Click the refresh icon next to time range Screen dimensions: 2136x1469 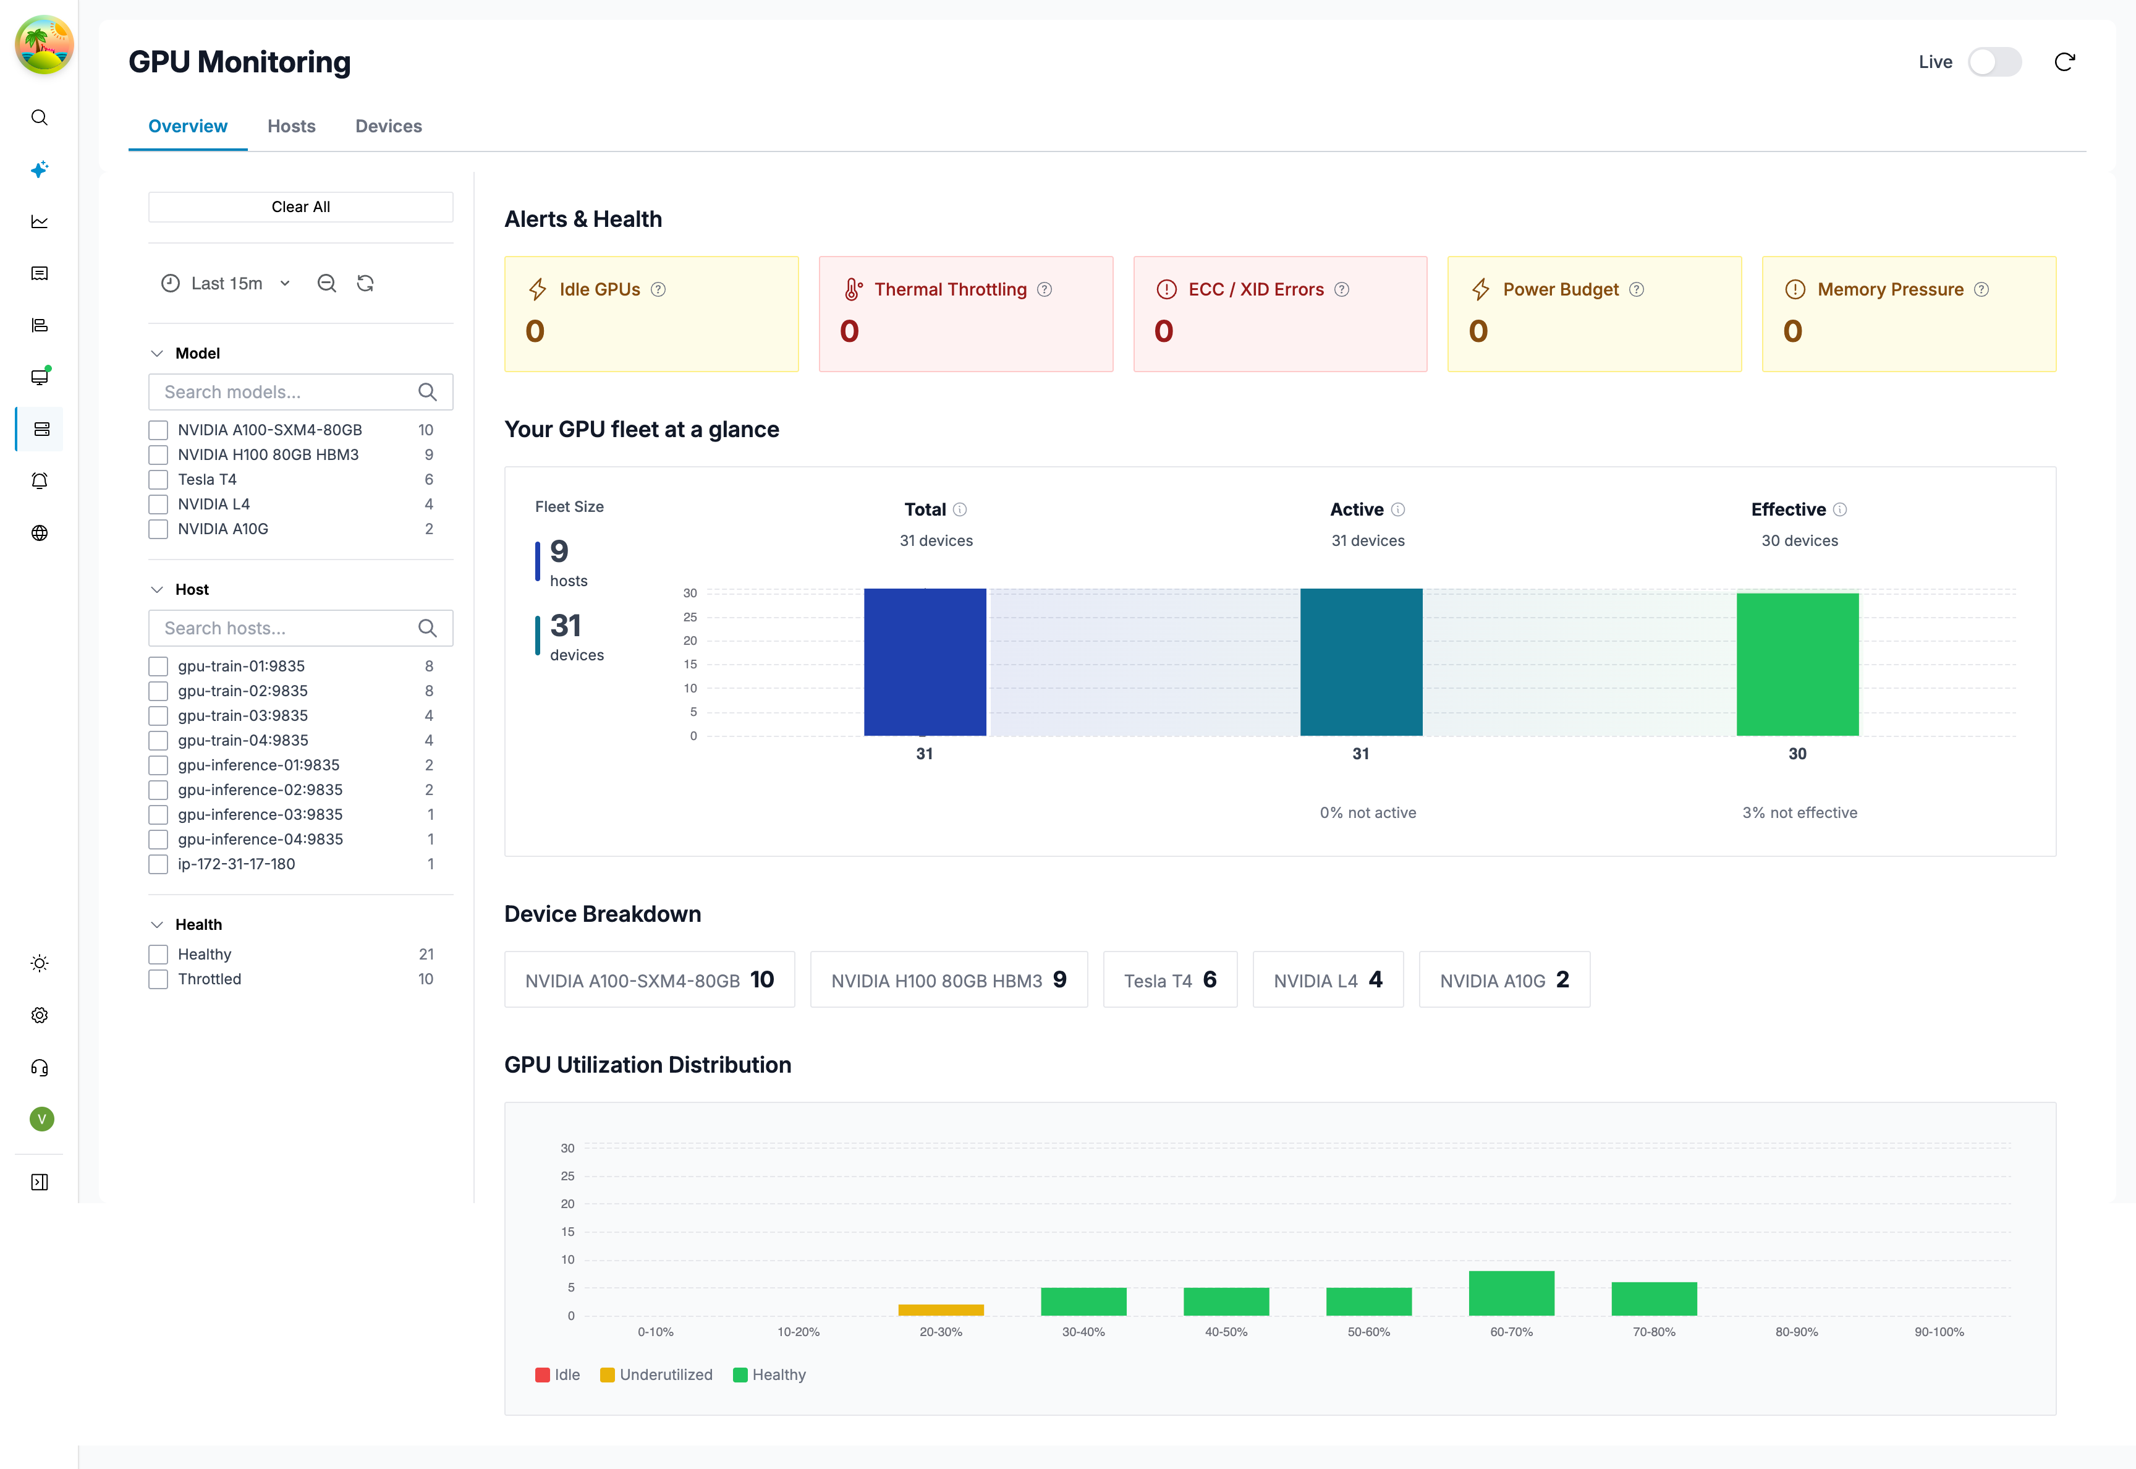(365, 284)
